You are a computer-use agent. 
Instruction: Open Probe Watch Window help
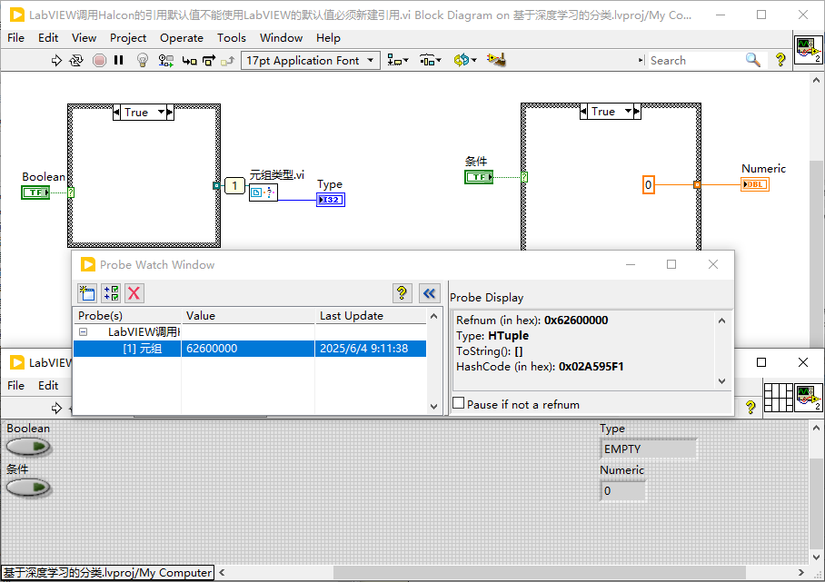click(402, 293)
